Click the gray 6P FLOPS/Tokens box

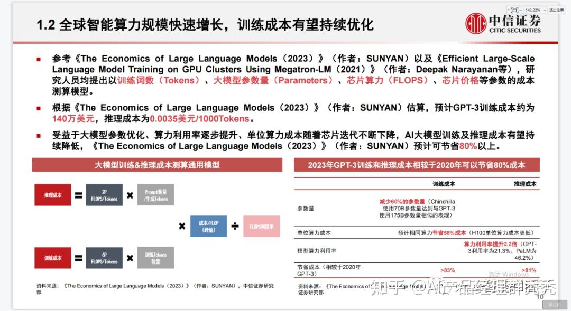click(x=104, y=258)
